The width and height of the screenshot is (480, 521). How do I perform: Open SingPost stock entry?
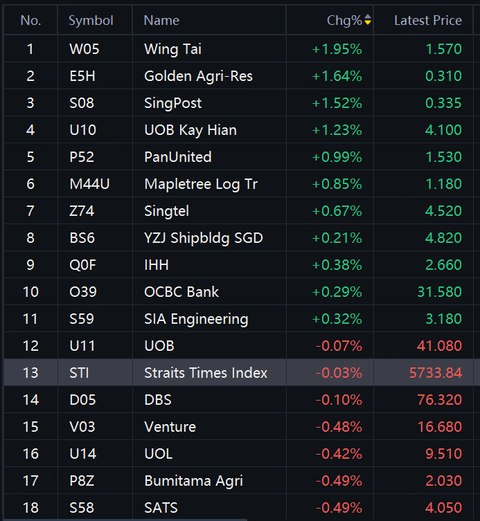tap(172, 103)
